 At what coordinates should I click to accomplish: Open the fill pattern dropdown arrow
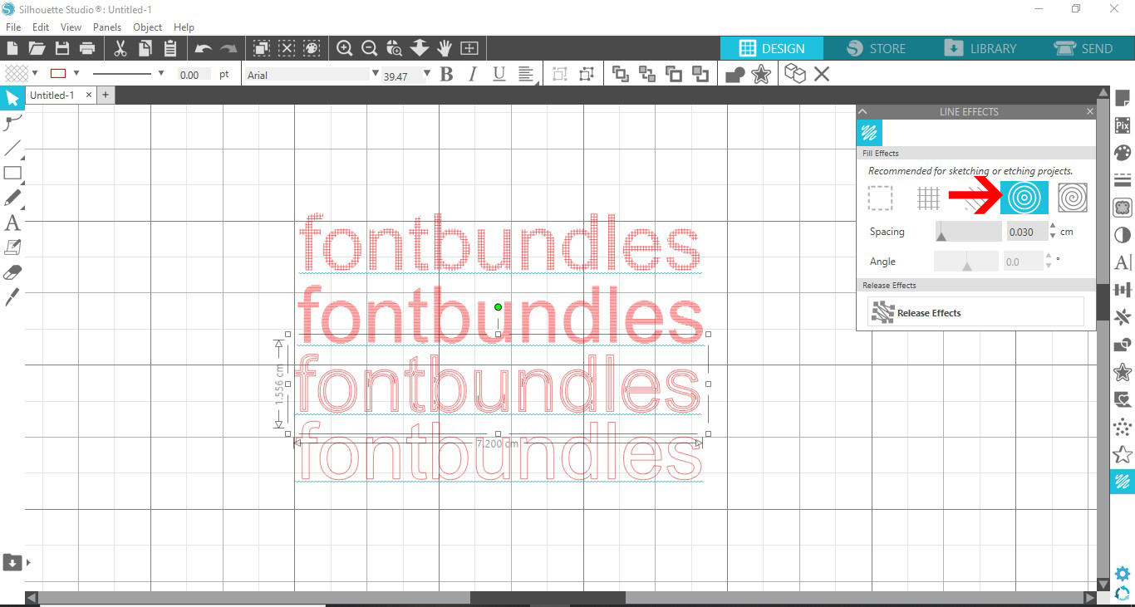(x=35, y=74)
